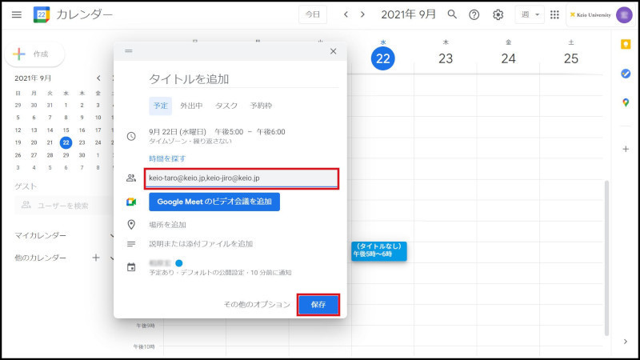
Task: Close the quick event dialog
Action: [x=334, y=51]
